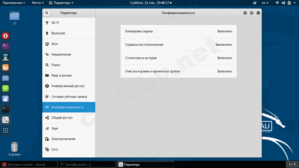The width and height of the screenshot is (299, 168).
Task: Open Параметры app menu in top bar
Action: (61, 3)
